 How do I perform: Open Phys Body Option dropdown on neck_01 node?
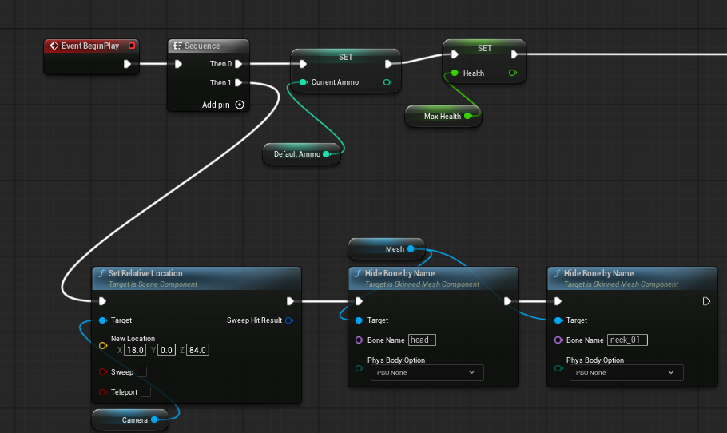[x=626, y=373]
